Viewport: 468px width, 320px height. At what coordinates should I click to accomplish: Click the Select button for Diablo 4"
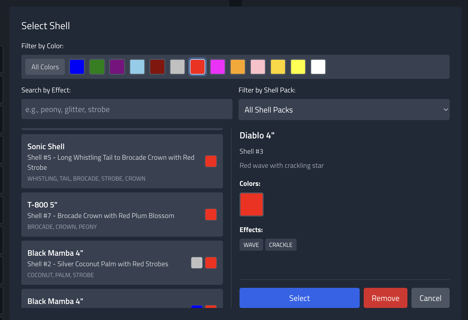tap(299, 298)
